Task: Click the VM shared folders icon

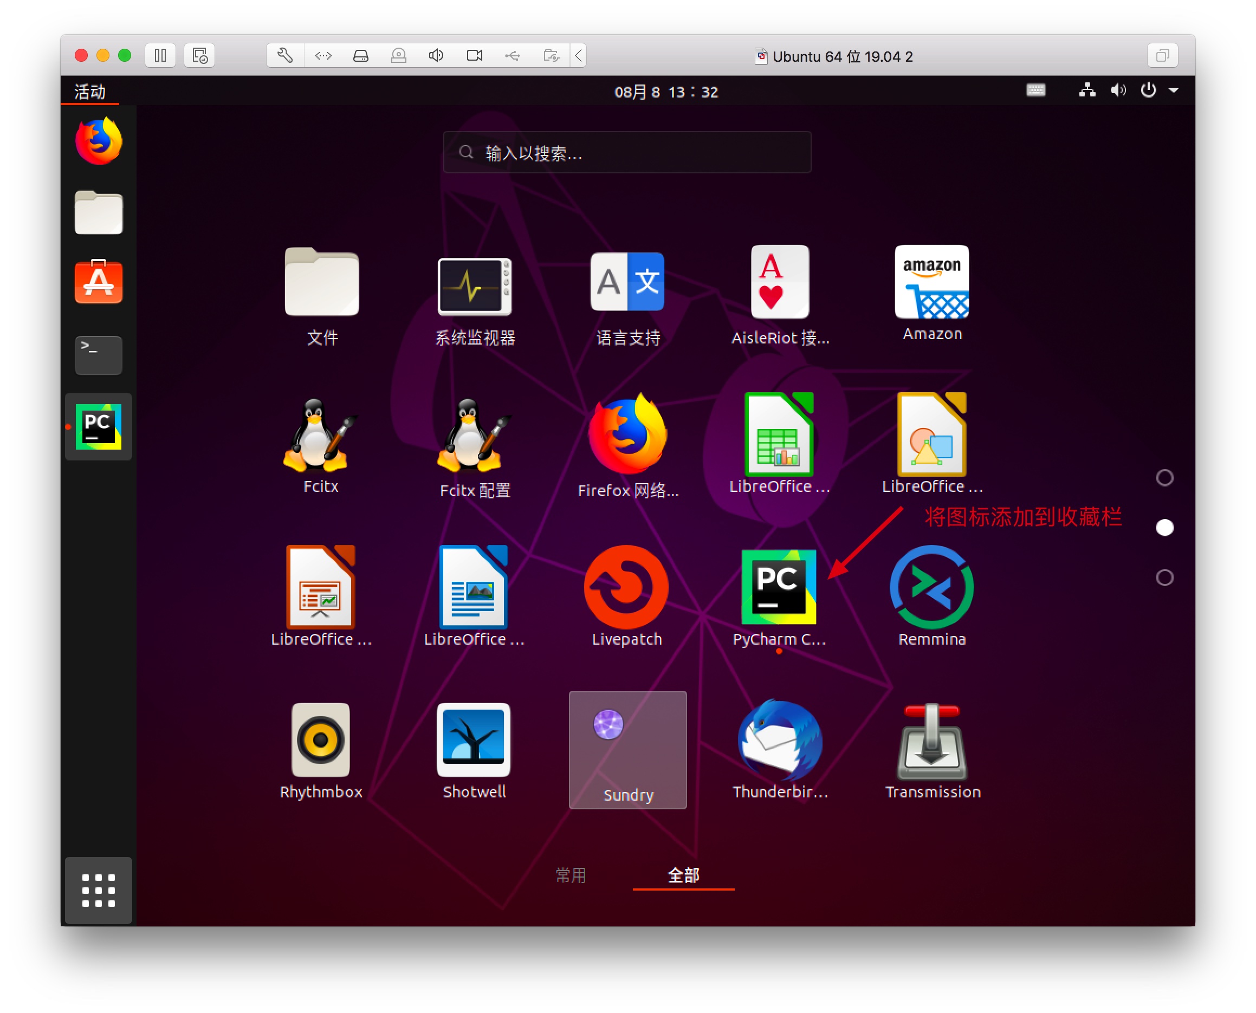Action: click(551, 55)
